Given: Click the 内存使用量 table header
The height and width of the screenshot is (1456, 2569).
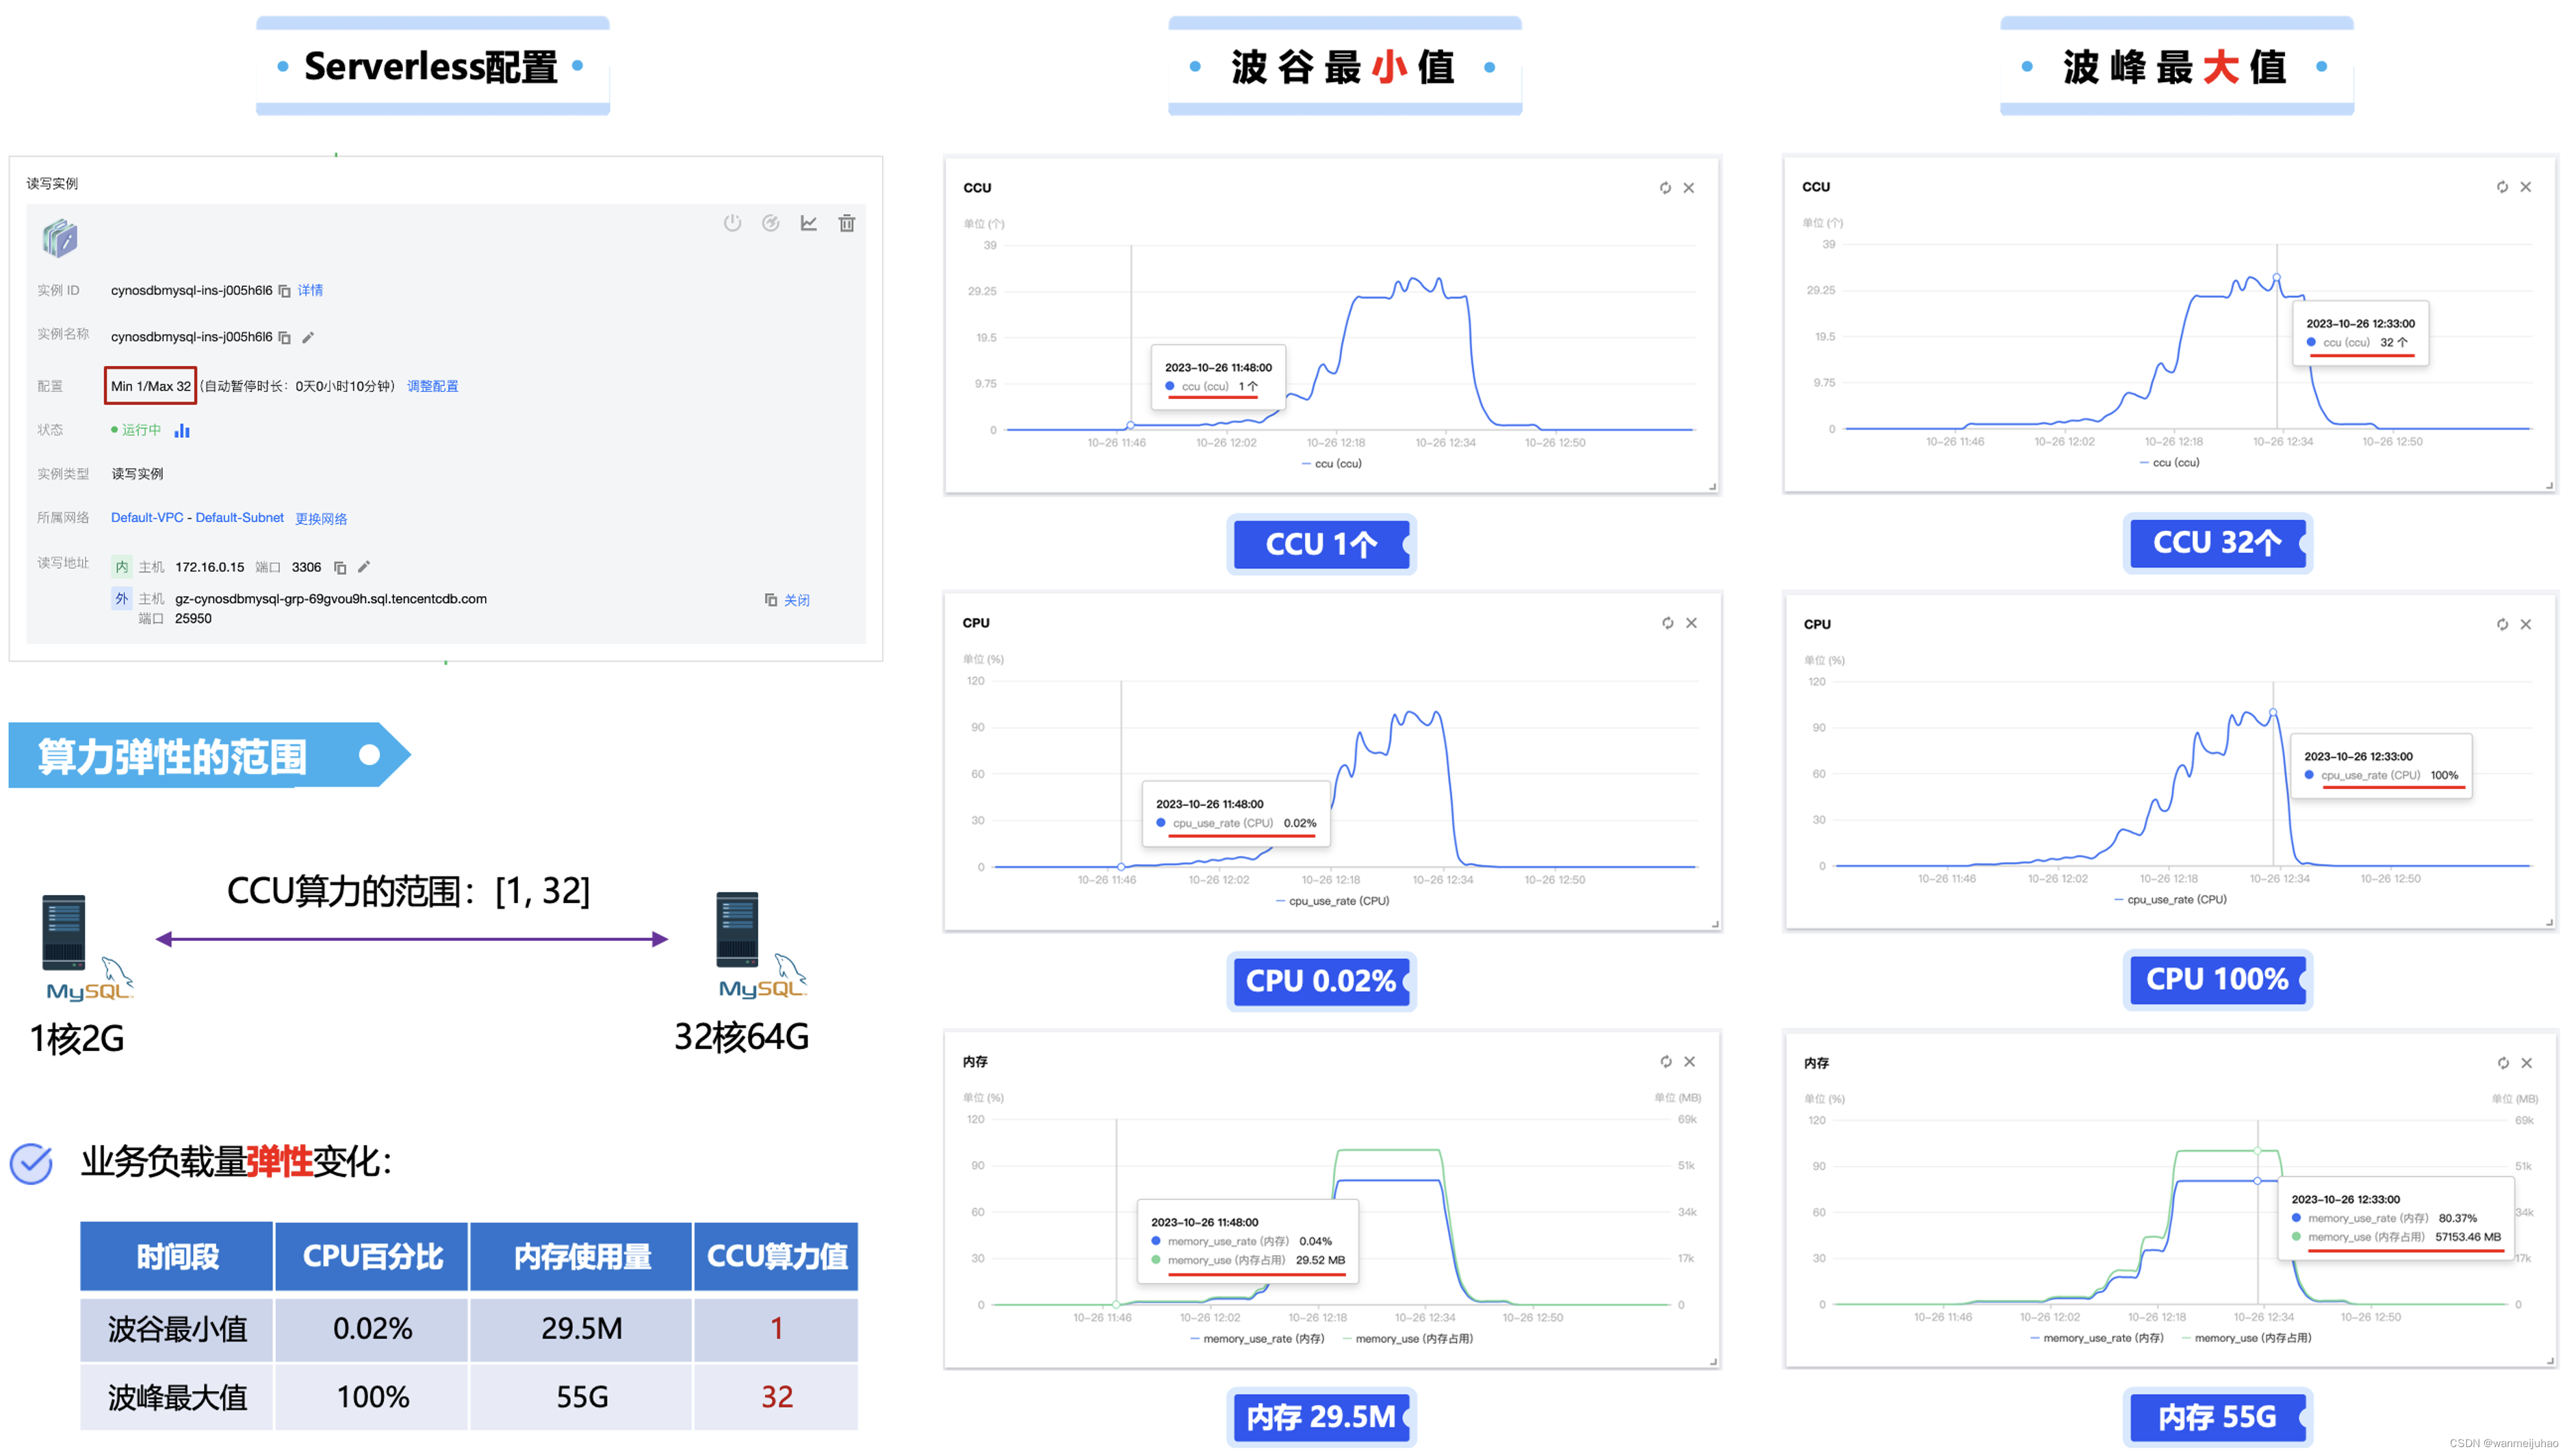Looking at the screenshot, I should 581,1256.
